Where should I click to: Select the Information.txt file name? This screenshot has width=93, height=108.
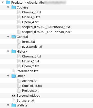click(x=27, y=71)
